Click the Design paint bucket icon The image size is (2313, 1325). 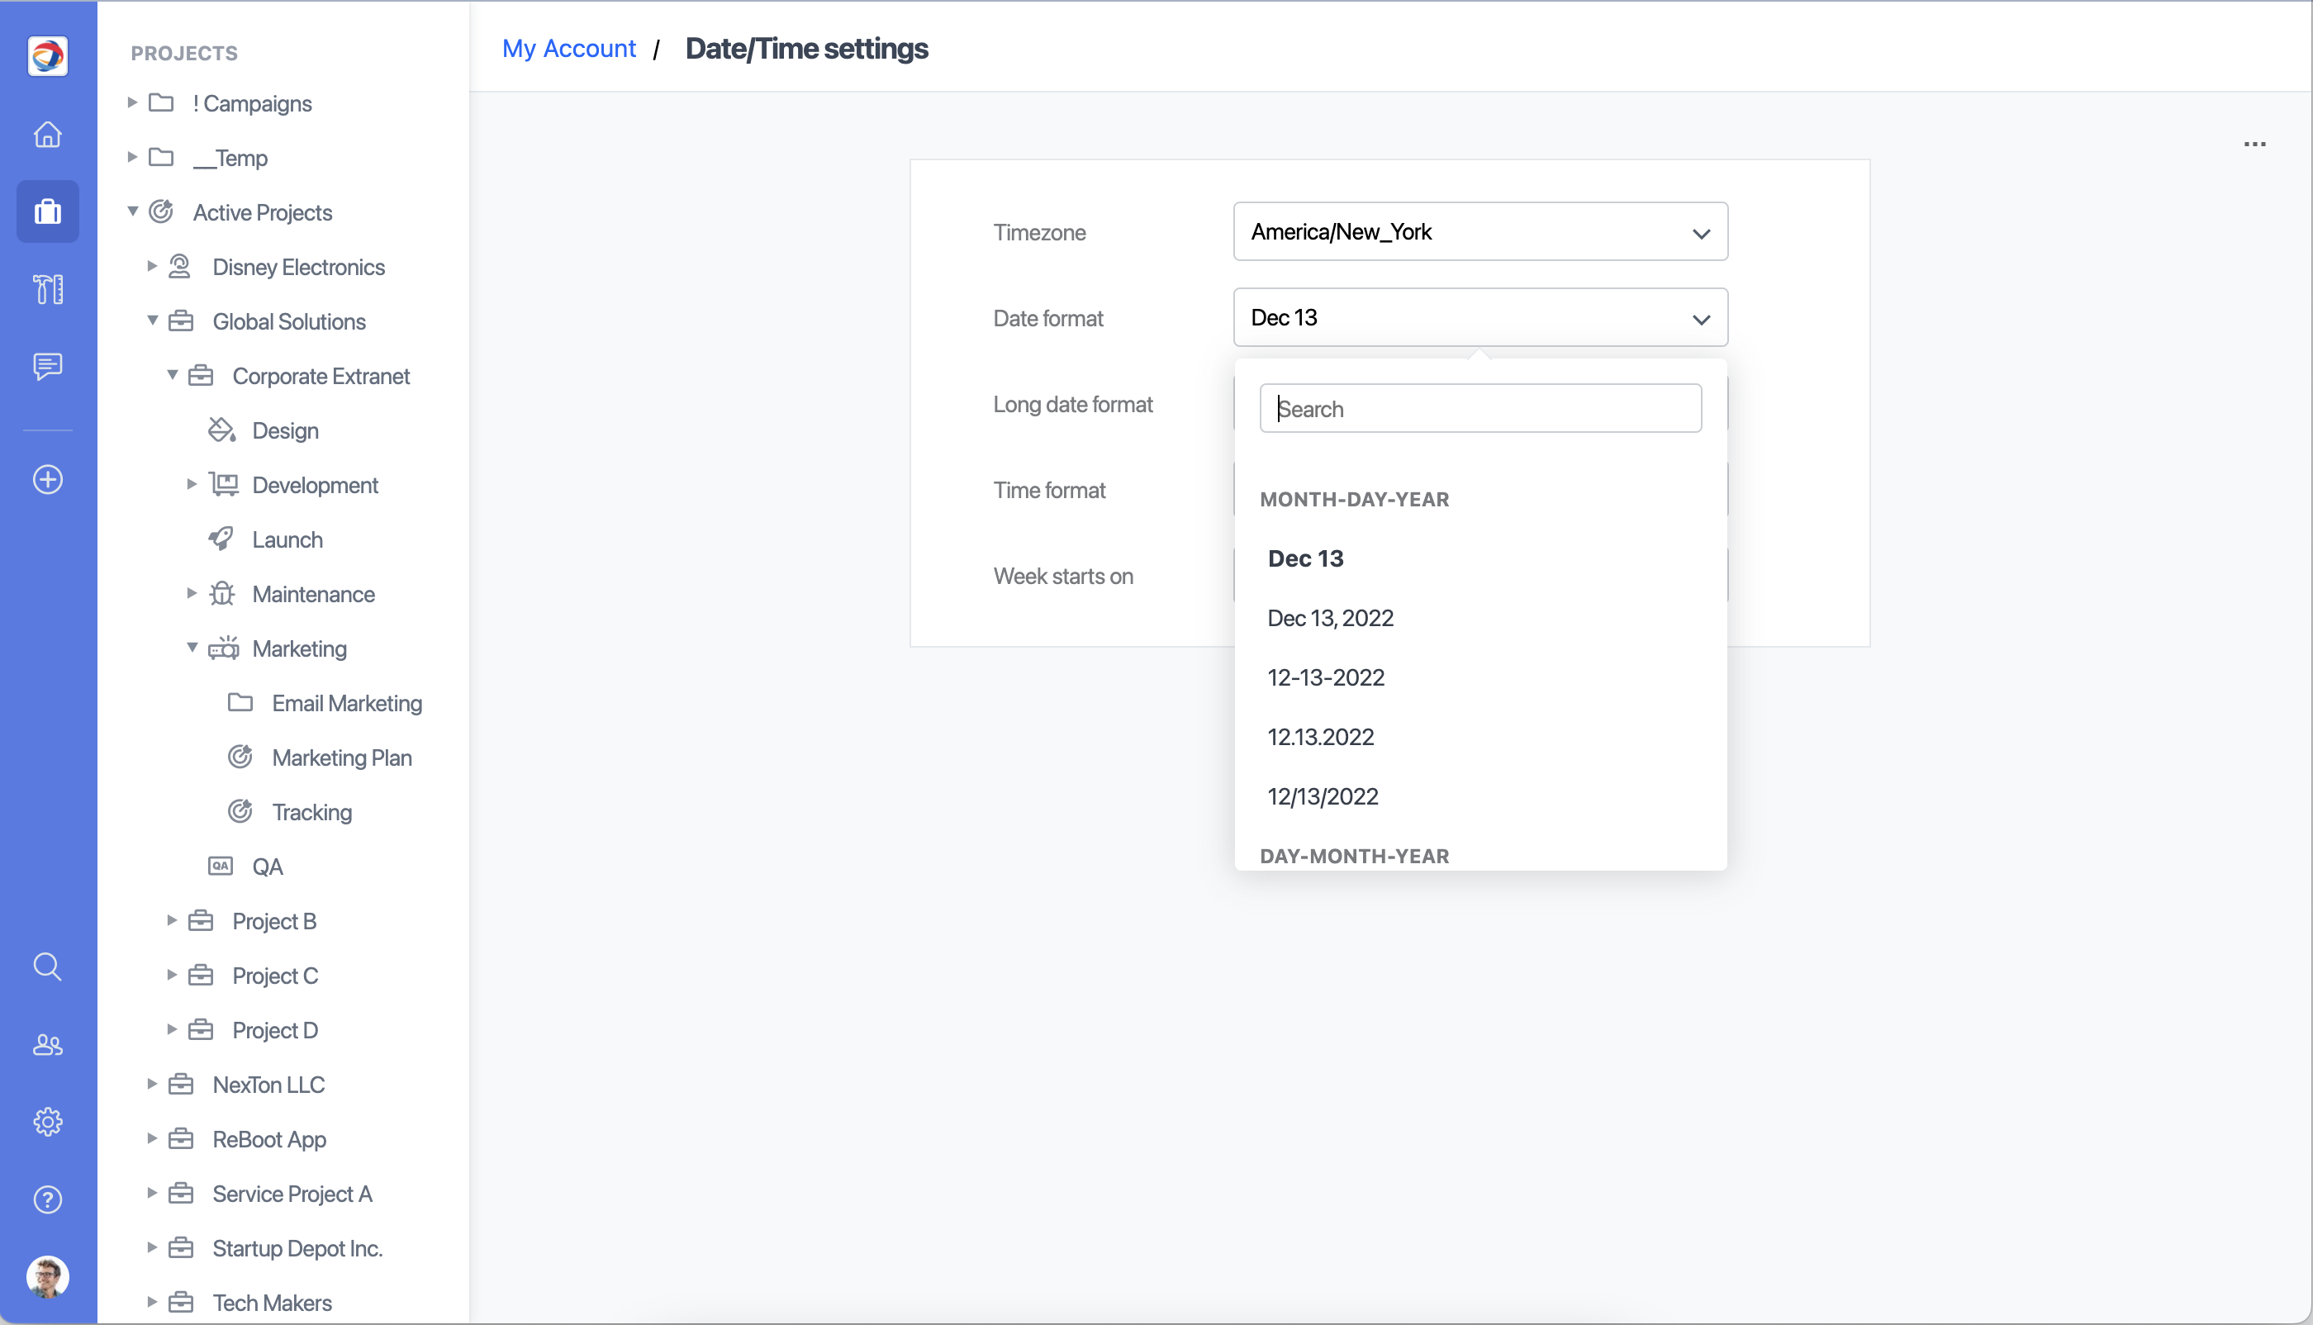click(x=221, y=430)
